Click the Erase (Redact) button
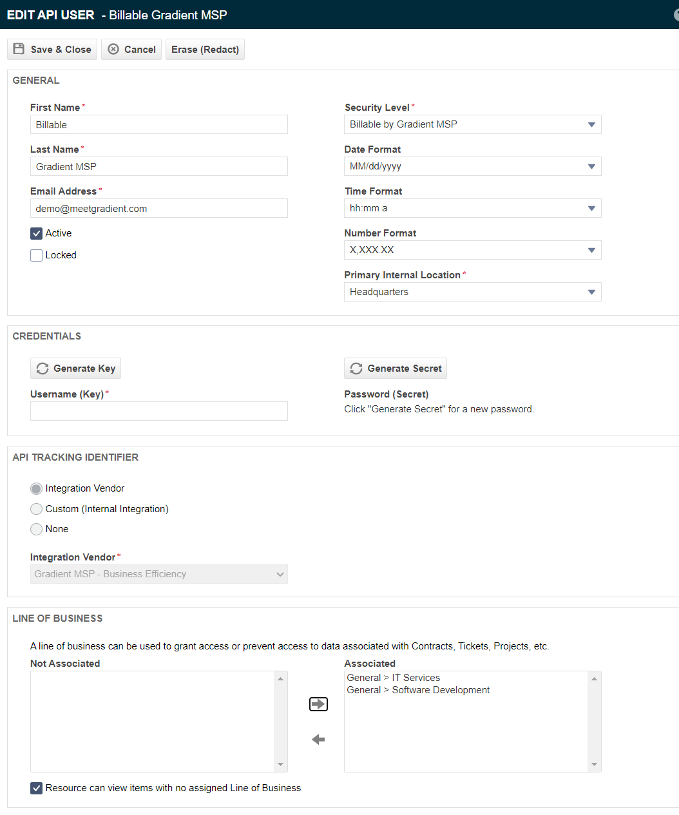The image size is (679, 815). coord(205,50)
